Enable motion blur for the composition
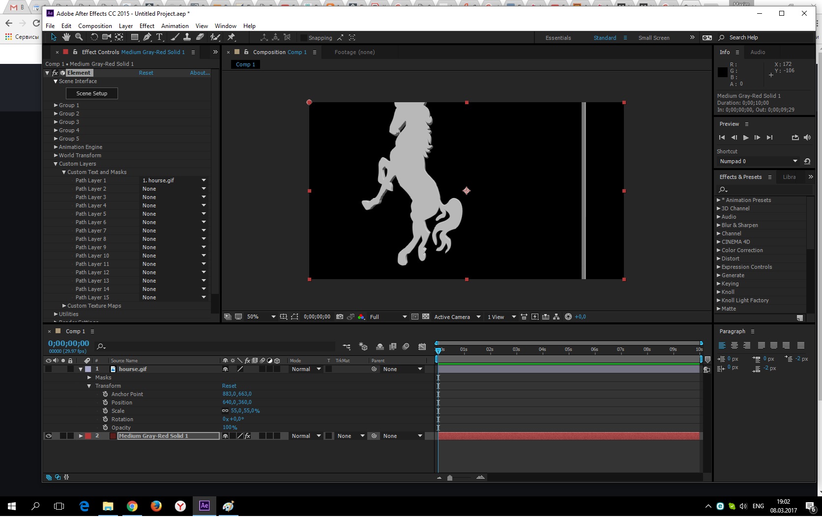822x517 pixels. point(406,347)
